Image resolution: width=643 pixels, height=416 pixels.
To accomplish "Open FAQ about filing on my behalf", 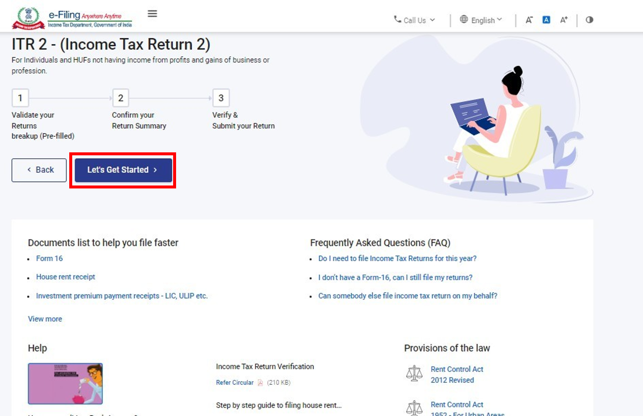I will point(408,296).
